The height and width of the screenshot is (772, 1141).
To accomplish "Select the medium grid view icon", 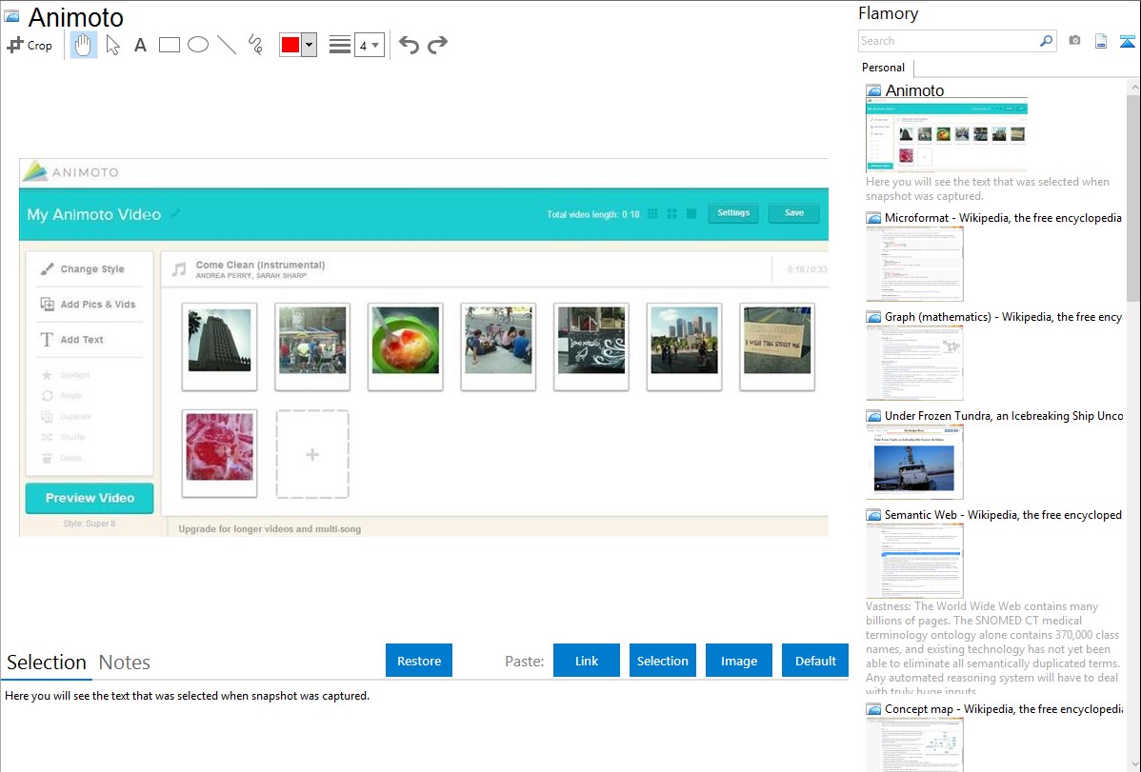I will click(671, 214).
